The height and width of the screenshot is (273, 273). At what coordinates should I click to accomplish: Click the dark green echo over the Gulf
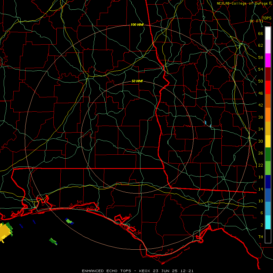pyautogui.click(x=53, y=241)
